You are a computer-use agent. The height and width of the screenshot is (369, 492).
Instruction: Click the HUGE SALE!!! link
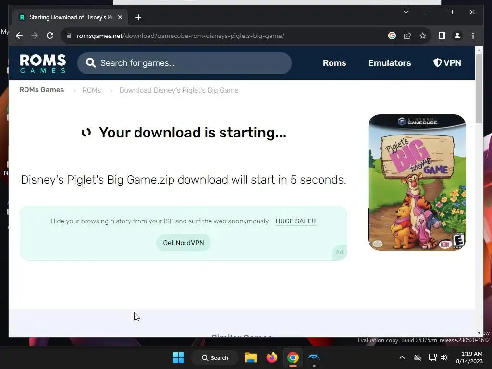coord(296,221)
